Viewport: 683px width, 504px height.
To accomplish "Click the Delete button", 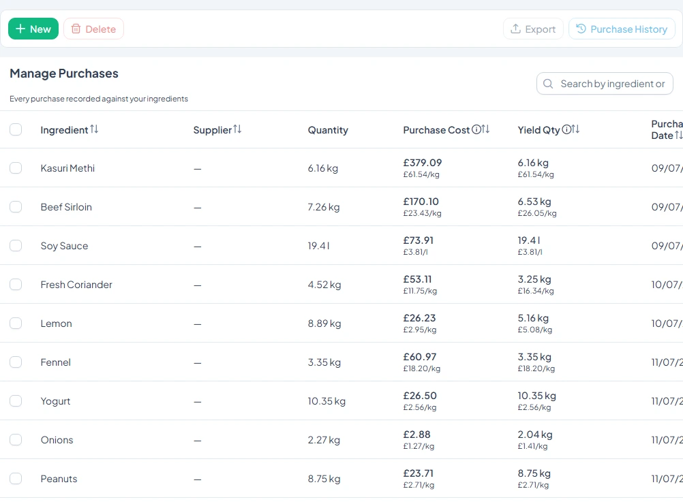I will coord(93,29).
